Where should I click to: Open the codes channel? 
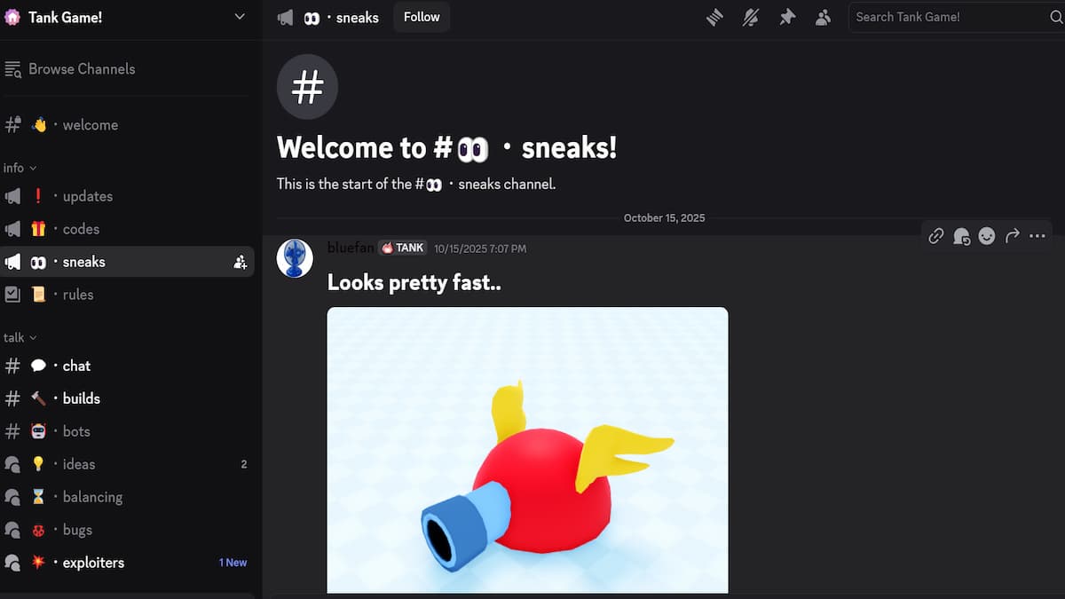(x=80, y=229)
